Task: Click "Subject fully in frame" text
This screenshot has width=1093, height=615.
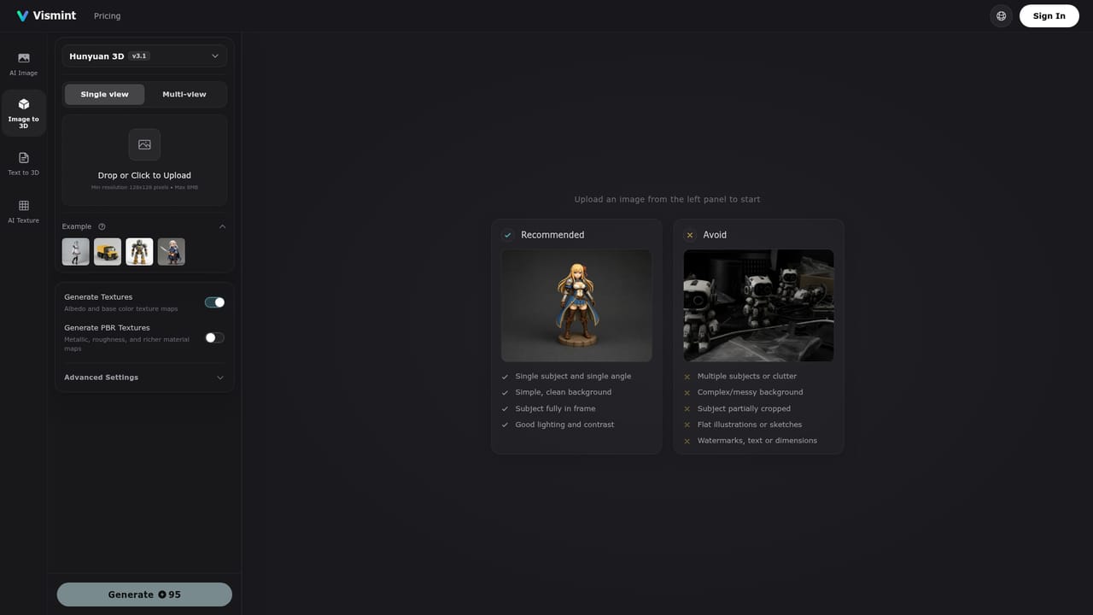Action: (555, 408)
